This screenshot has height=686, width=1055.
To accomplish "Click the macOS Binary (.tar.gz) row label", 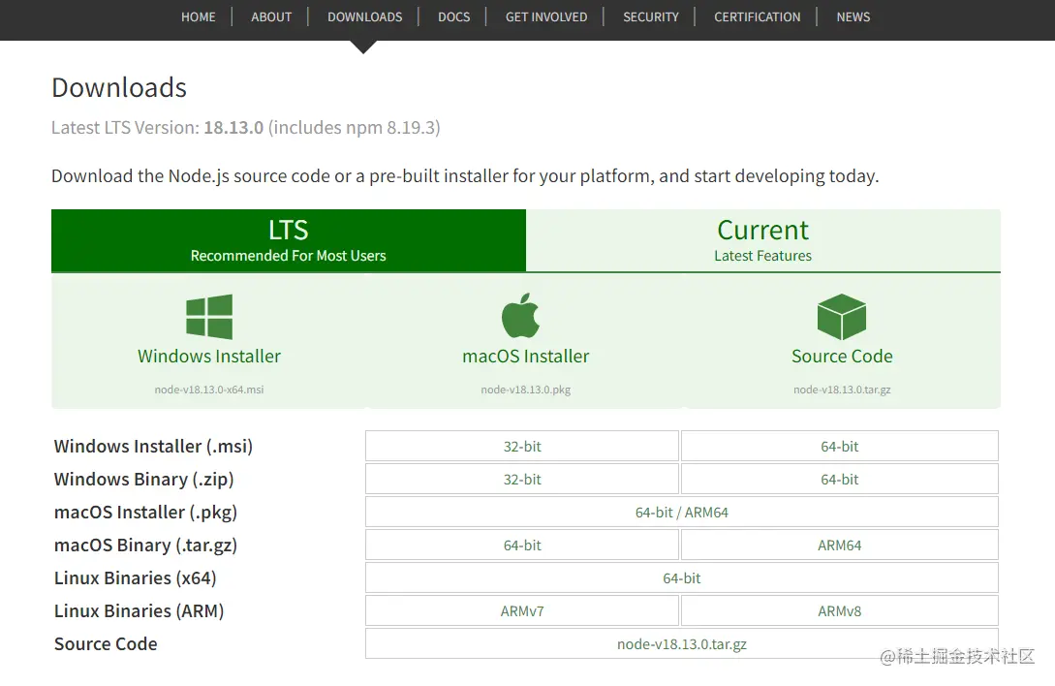I will point(146,546).
